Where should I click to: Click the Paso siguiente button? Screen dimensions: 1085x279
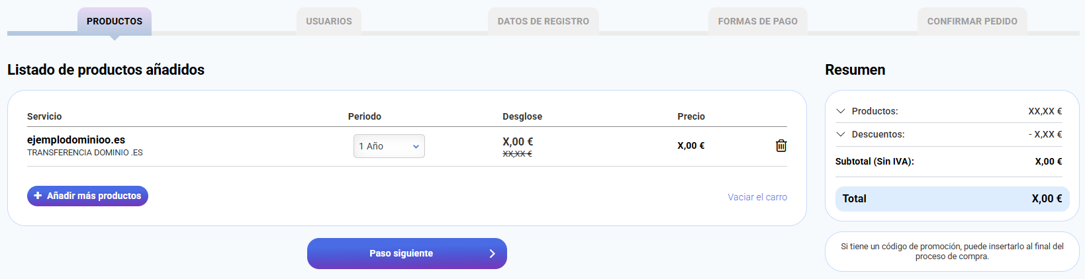point(407,254)
